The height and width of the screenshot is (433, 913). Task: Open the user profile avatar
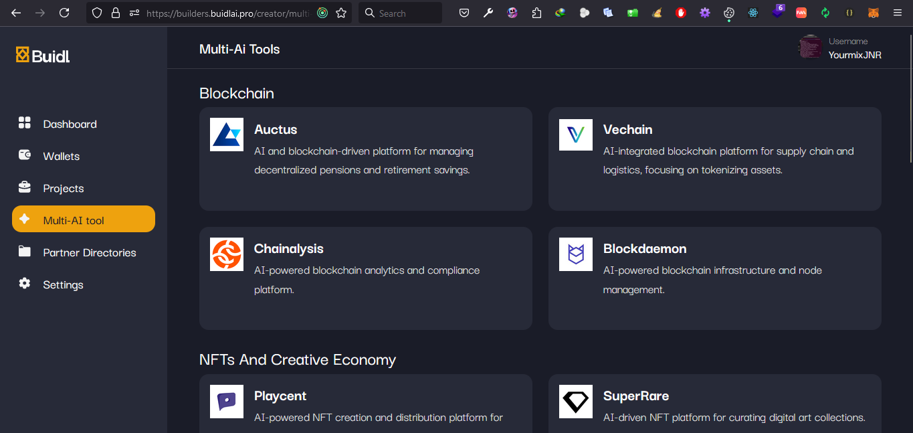pyautogui.click(x=810, y=48)
